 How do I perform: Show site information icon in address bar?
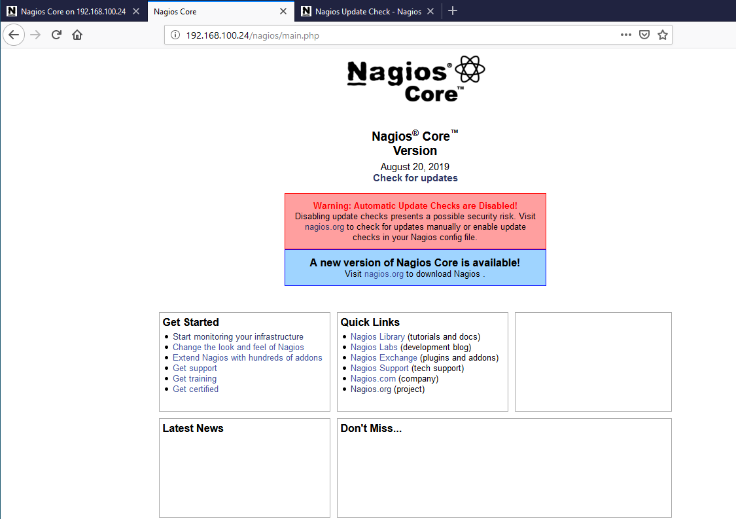(175, 35)
